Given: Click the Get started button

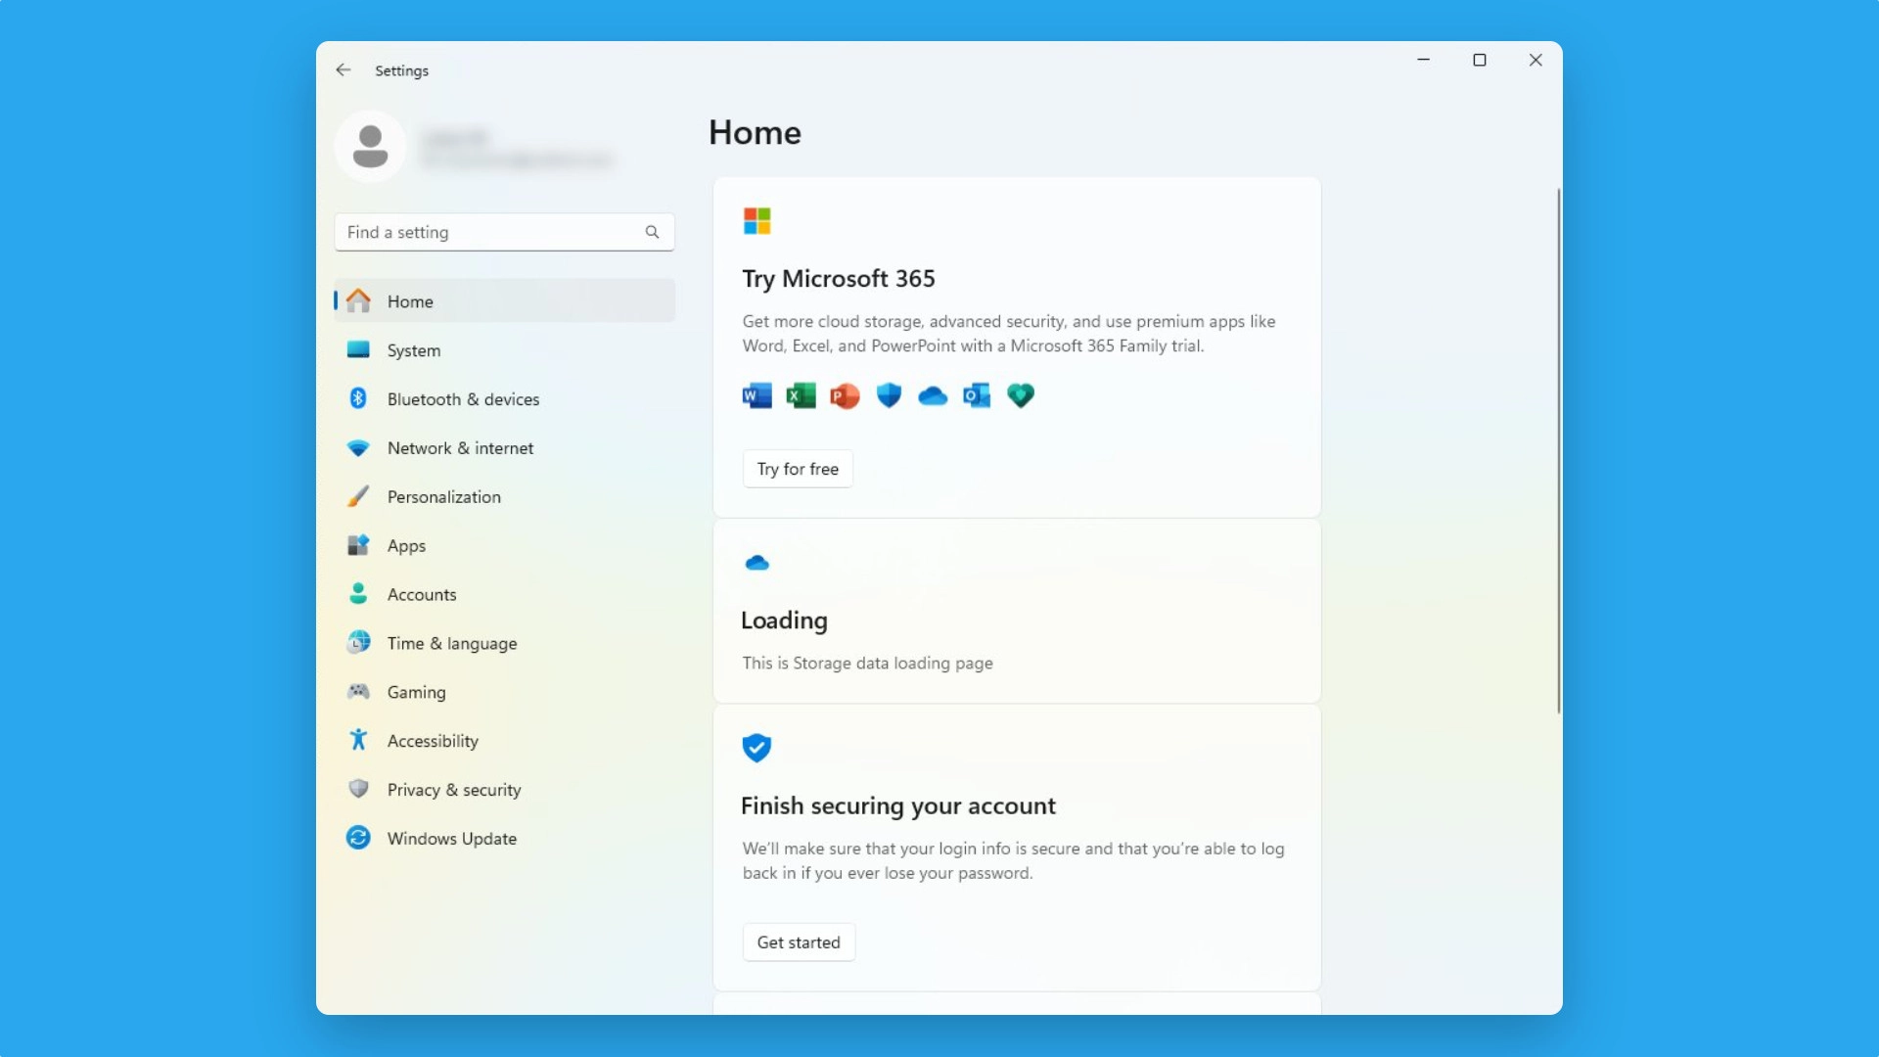Looking at the screenshot, I should [x=798, y=942].
